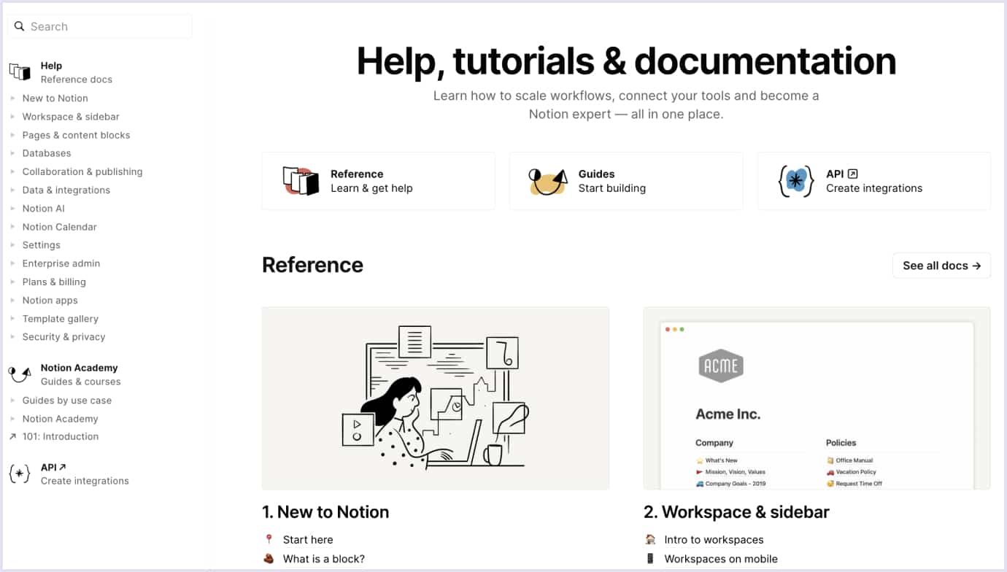Open the Acme Inc. workspace thumbnail
The height and width of the screenshot is (572, 1007).
(817, 398)
